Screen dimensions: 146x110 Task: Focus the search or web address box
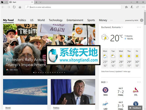pos(73,7)
